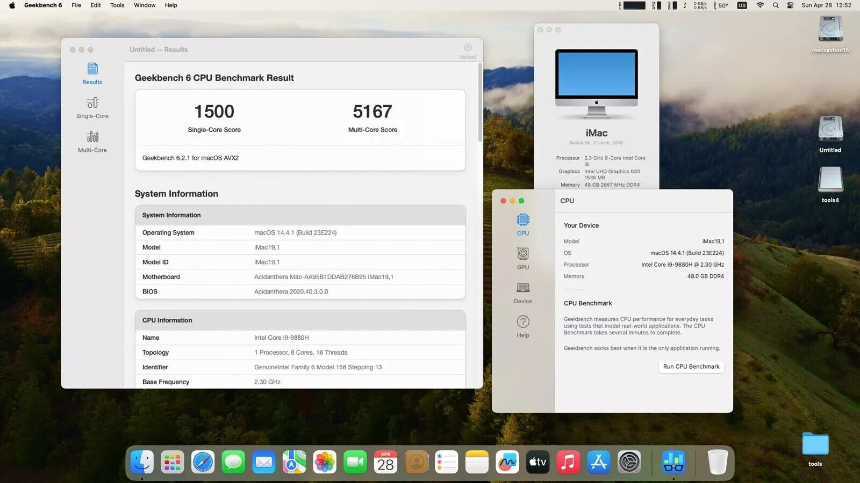Click the Memory value '48.0 GB DDR4' in Your Device
The image size is (860, 483).
coord(705,276)
